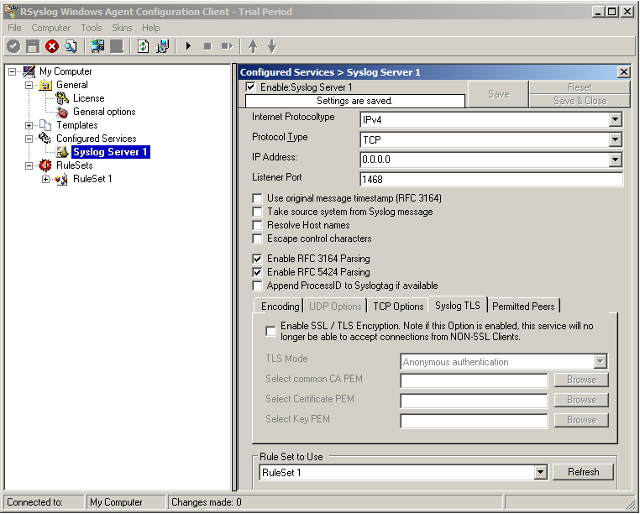Click the RuleSets red alert icon
640x514 pixels.
(45, 165)
